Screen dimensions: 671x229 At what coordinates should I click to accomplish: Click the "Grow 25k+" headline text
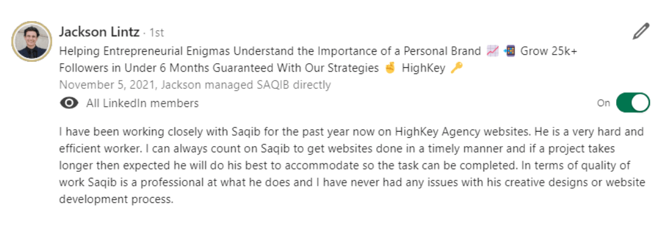pos(548,51)
